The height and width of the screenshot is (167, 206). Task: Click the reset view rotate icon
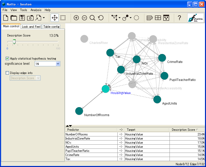pyautogui.click(x=101, y=18)
